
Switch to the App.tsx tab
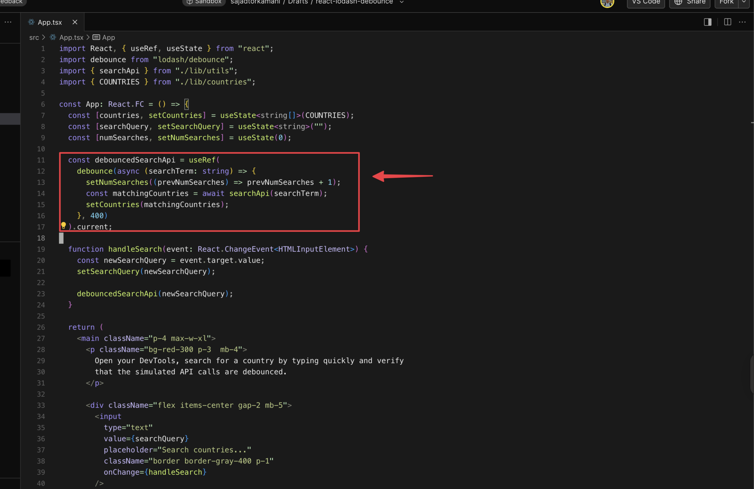[50, 22]
